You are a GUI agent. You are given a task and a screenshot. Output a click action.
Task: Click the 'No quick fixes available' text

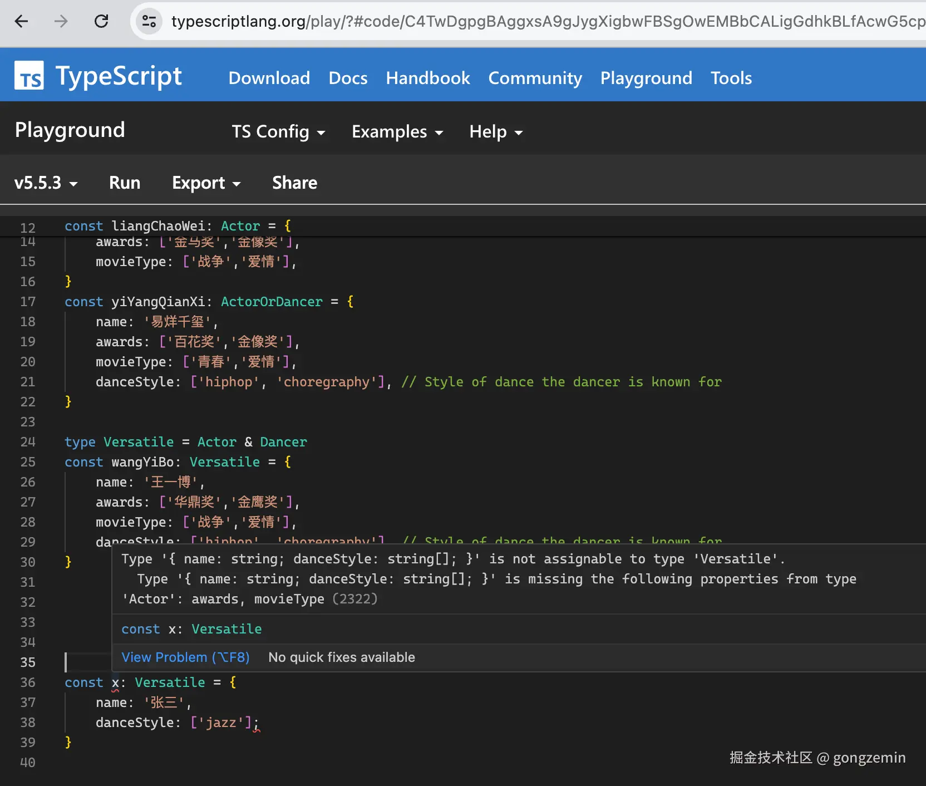[342, 657]
